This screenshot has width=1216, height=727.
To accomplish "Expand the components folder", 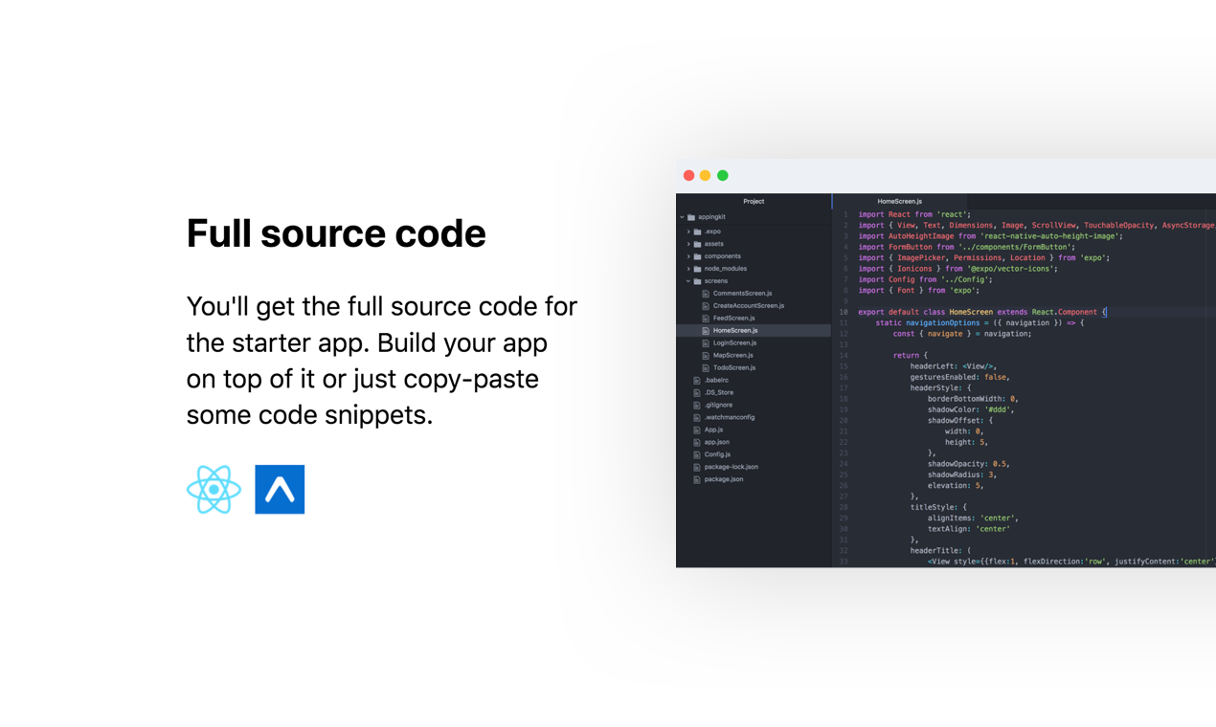I will pos(687,255).
